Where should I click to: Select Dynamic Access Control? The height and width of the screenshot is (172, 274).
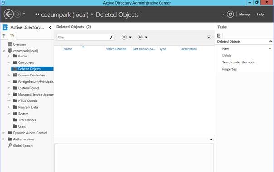tap(30, 133)
